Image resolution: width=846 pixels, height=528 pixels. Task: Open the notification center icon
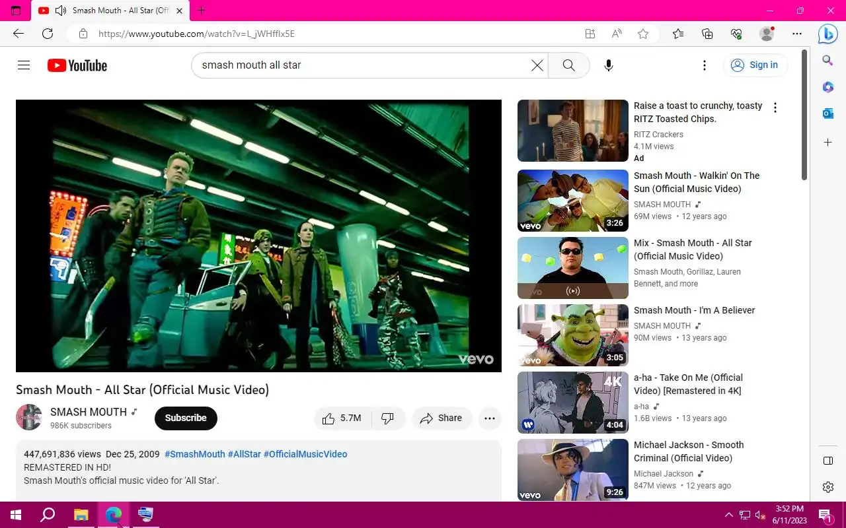coord(825,515)
